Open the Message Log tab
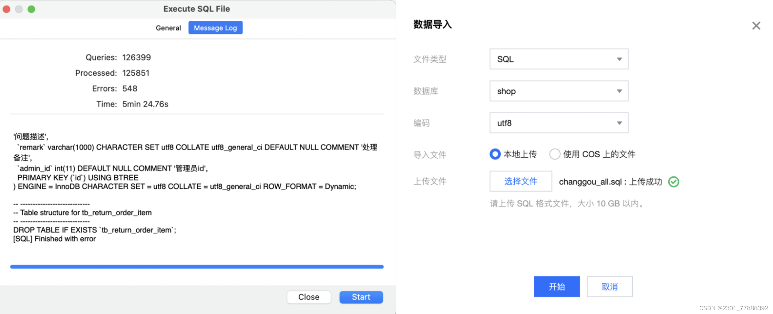 click(215, 28)
